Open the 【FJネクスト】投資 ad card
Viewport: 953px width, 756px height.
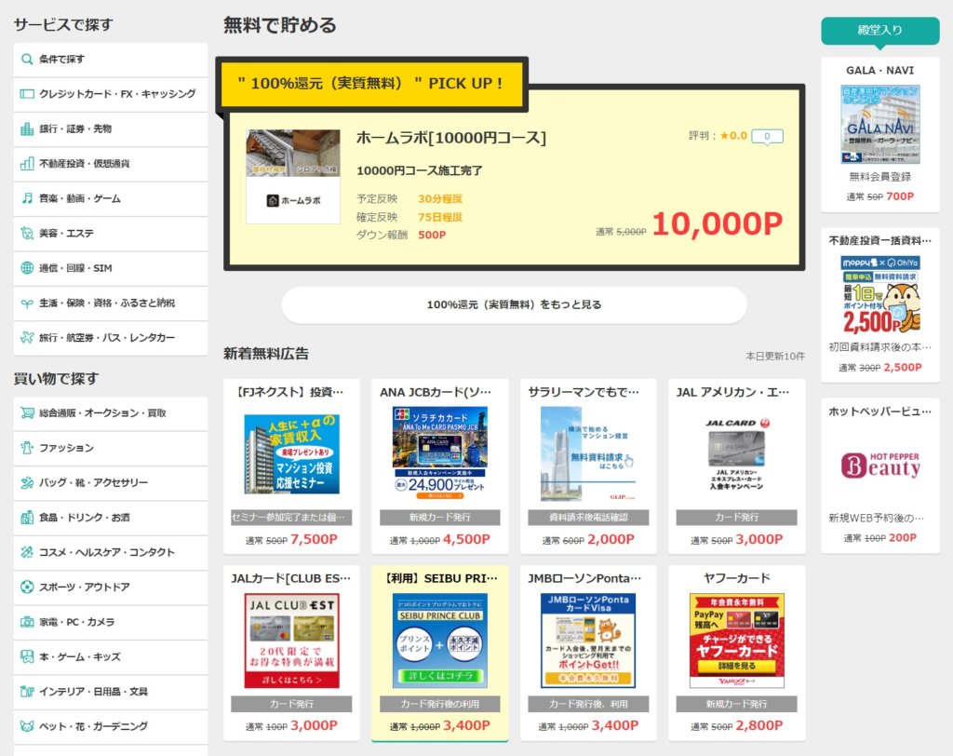coord(291,466)
